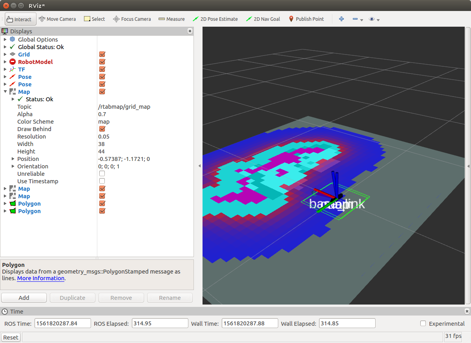
Task: Open the More Information link
Action: pos(41,278)
